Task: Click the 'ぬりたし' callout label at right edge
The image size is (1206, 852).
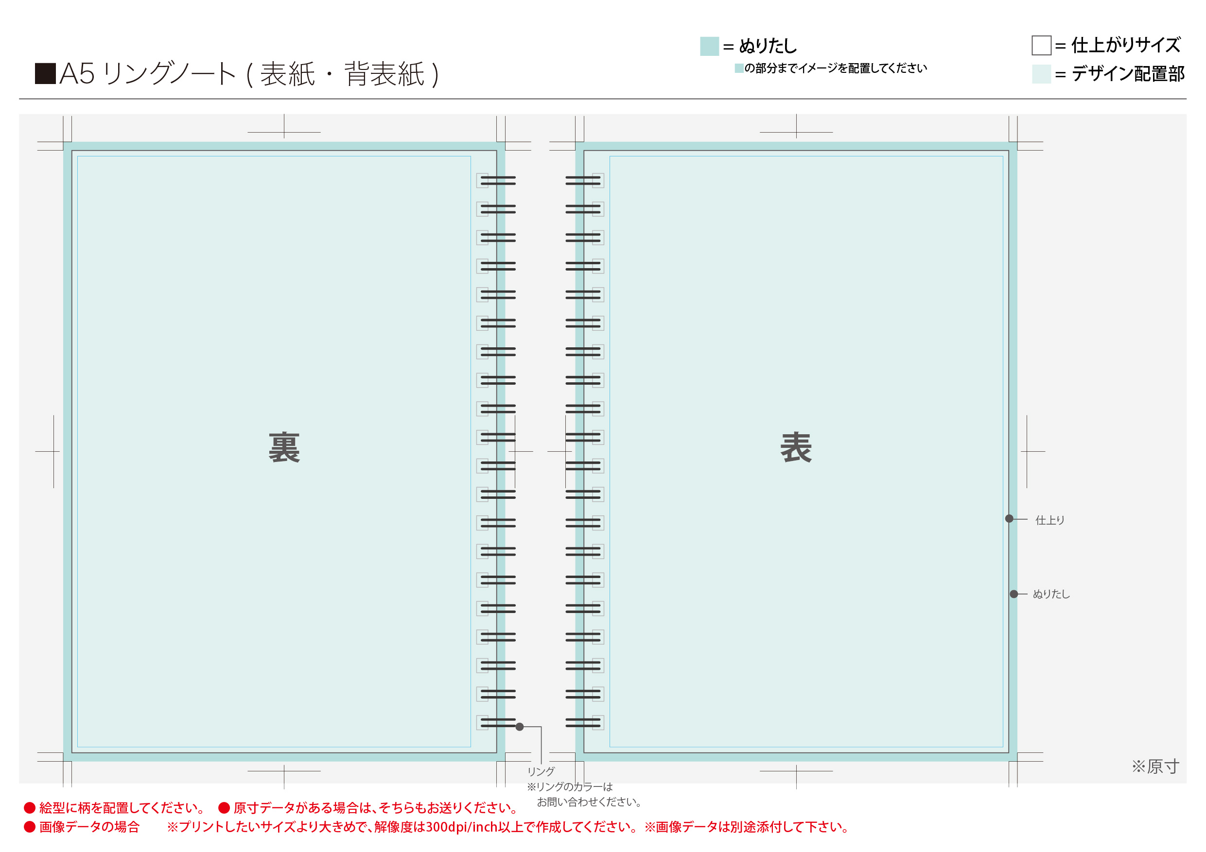Action: coord(1051,594)
